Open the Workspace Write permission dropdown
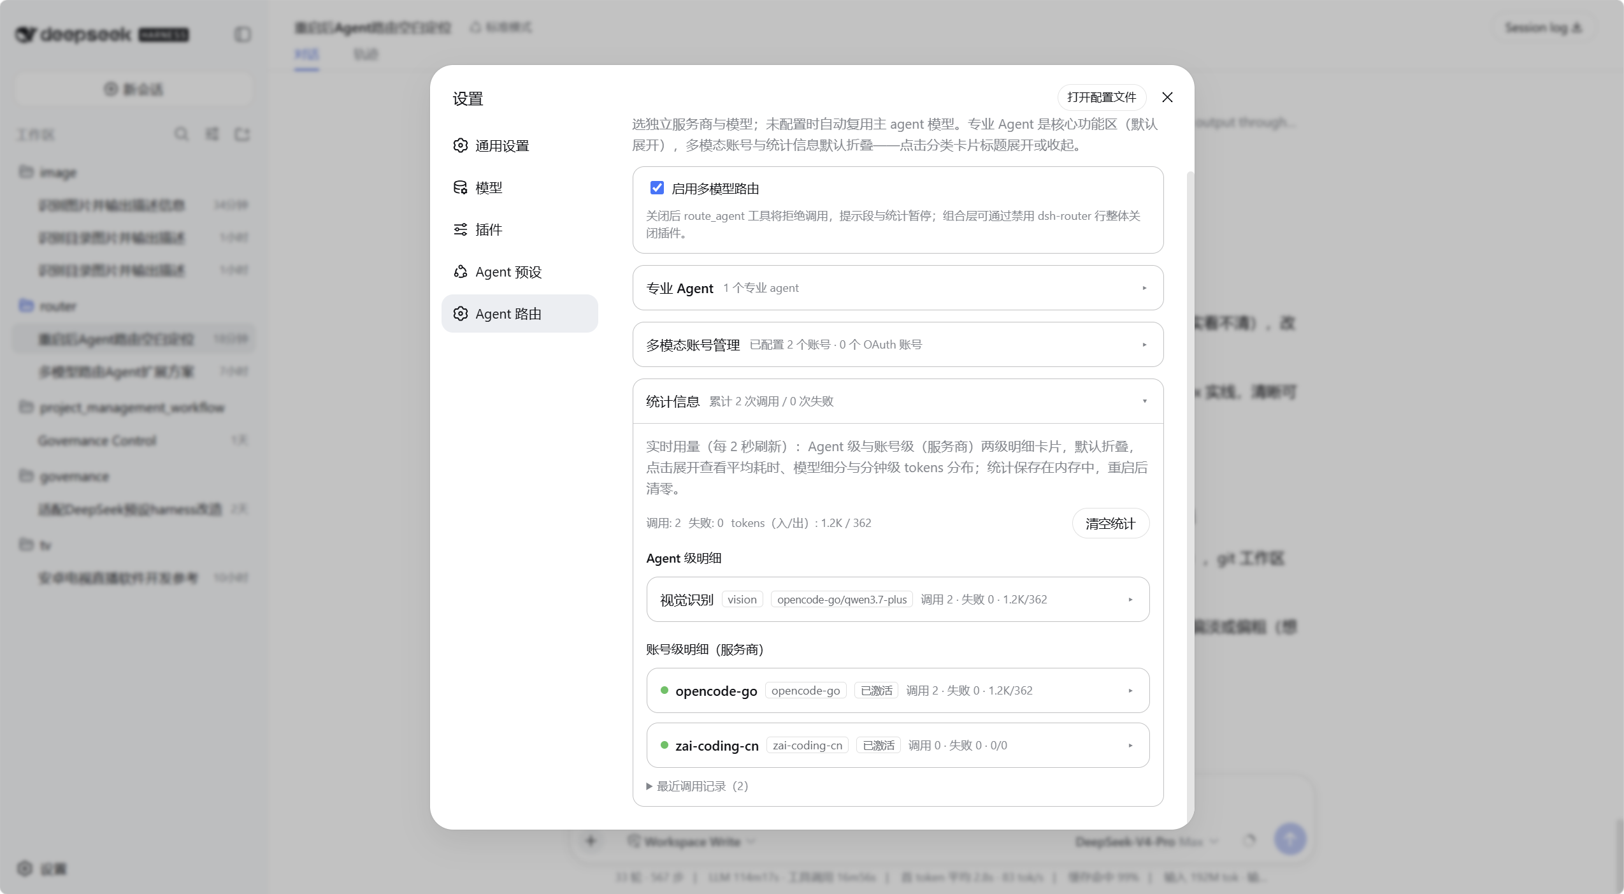The width and height of the screenshot is (1624, 894). click(691, 842)
